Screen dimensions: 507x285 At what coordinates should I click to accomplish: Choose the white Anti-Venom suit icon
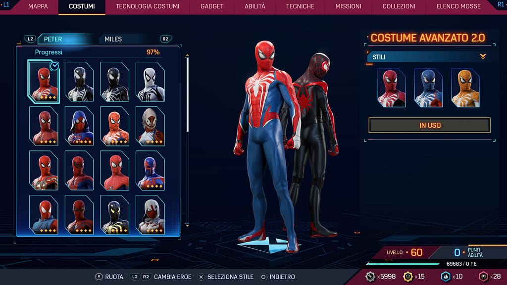pos(150,82)
